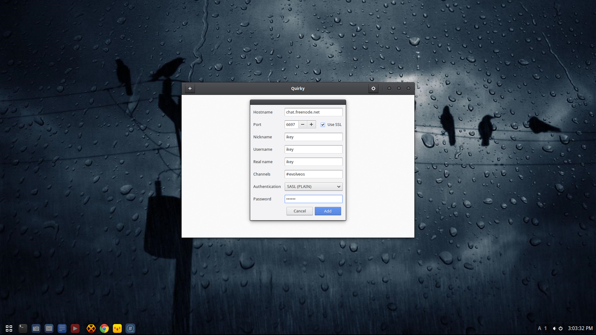This screenshot has width=596, height=335.
Task: Launch the terminal from the panel
Action: (x=23, y=328)
